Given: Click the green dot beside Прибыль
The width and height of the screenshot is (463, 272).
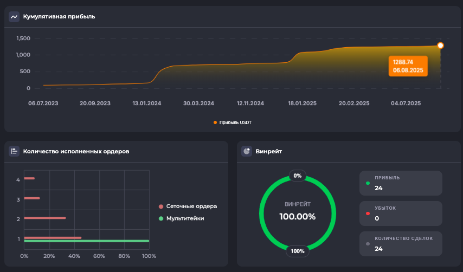Looking at the screenshot, I should 368,183.
